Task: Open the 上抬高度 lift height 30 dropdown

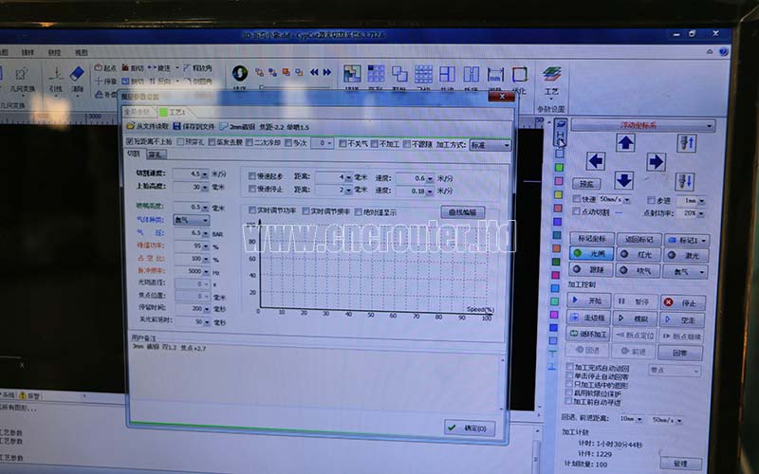Action: 205,187
